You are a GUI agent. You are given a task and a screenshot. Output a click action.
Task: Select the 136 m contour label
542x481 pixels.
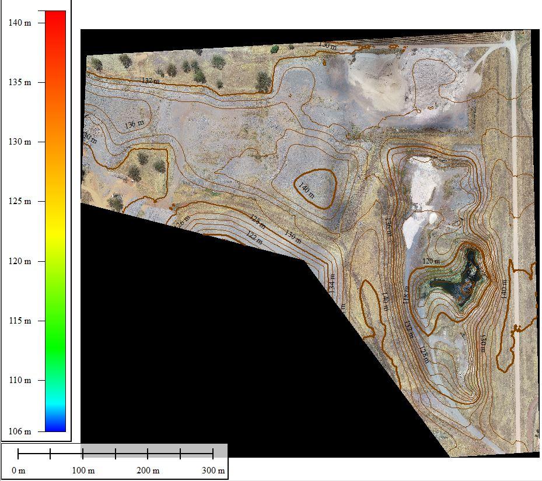134,124
